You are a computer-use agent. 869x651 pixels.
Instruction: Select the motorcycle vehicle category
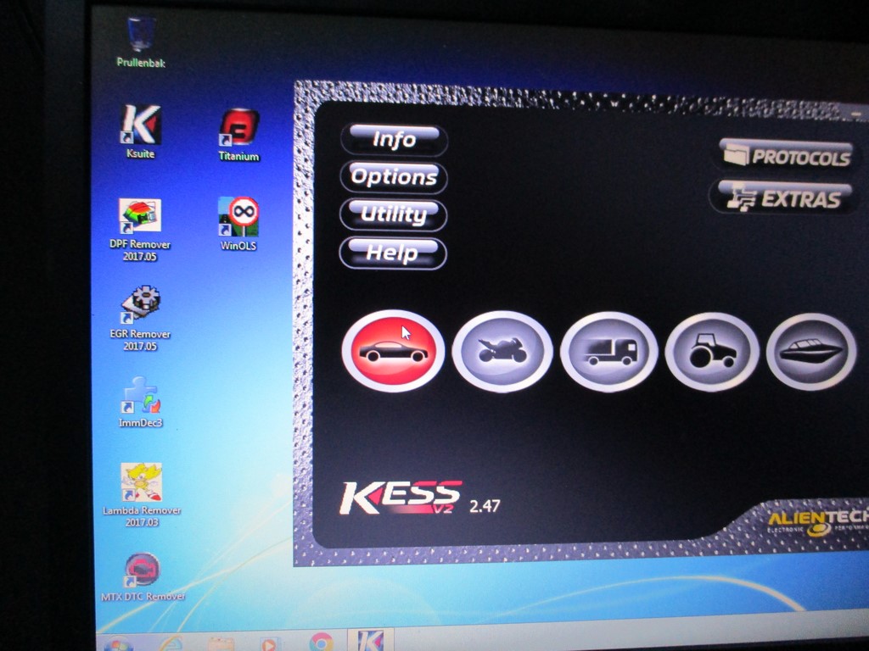(502, 350)
